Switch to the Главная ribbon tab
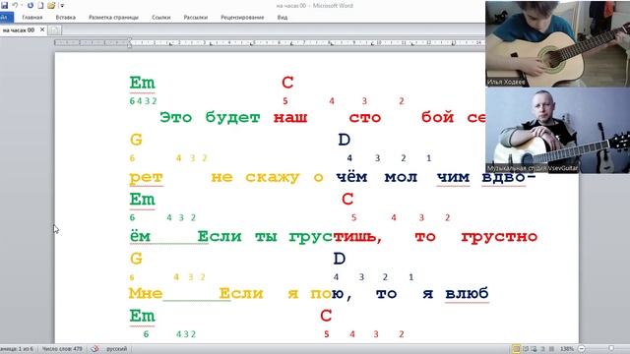Screen dimensions: 630x354 (x=32, y=18)
